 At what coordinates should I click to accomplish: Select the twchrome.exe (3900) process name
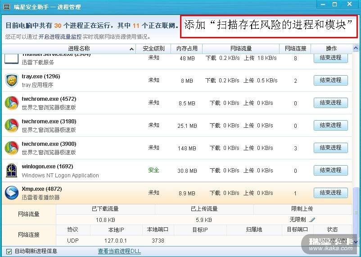pos(49,144)
